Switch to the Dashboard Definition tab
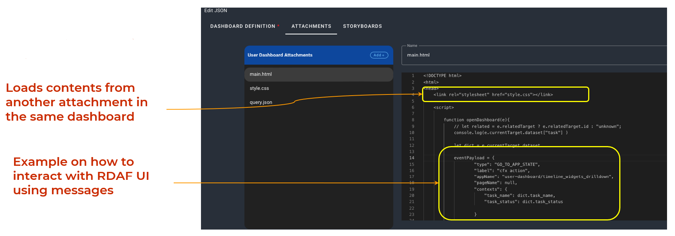 click(x=243, y=26)
